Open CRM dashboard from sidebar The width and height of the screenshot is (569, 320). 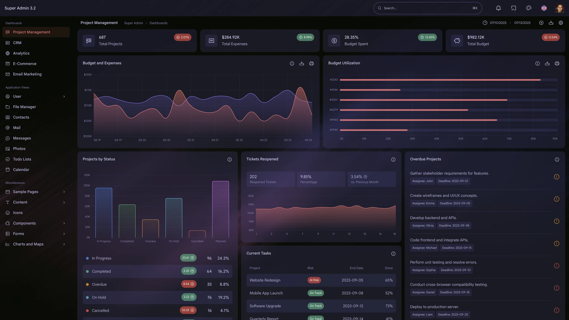[36, 43]
